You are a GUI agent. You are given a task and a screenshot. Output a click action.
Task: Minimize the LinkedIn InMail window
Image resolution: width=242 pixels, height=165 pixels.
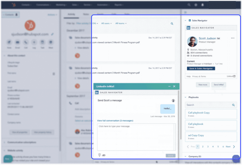point(169,86)
